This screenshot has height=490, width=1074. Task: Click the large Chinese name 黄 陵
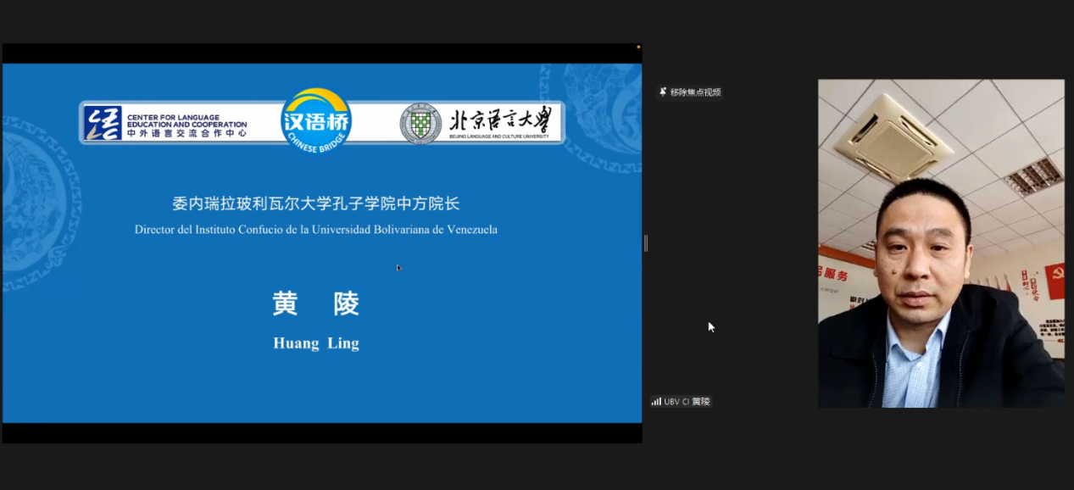click(x=315, y=303)
